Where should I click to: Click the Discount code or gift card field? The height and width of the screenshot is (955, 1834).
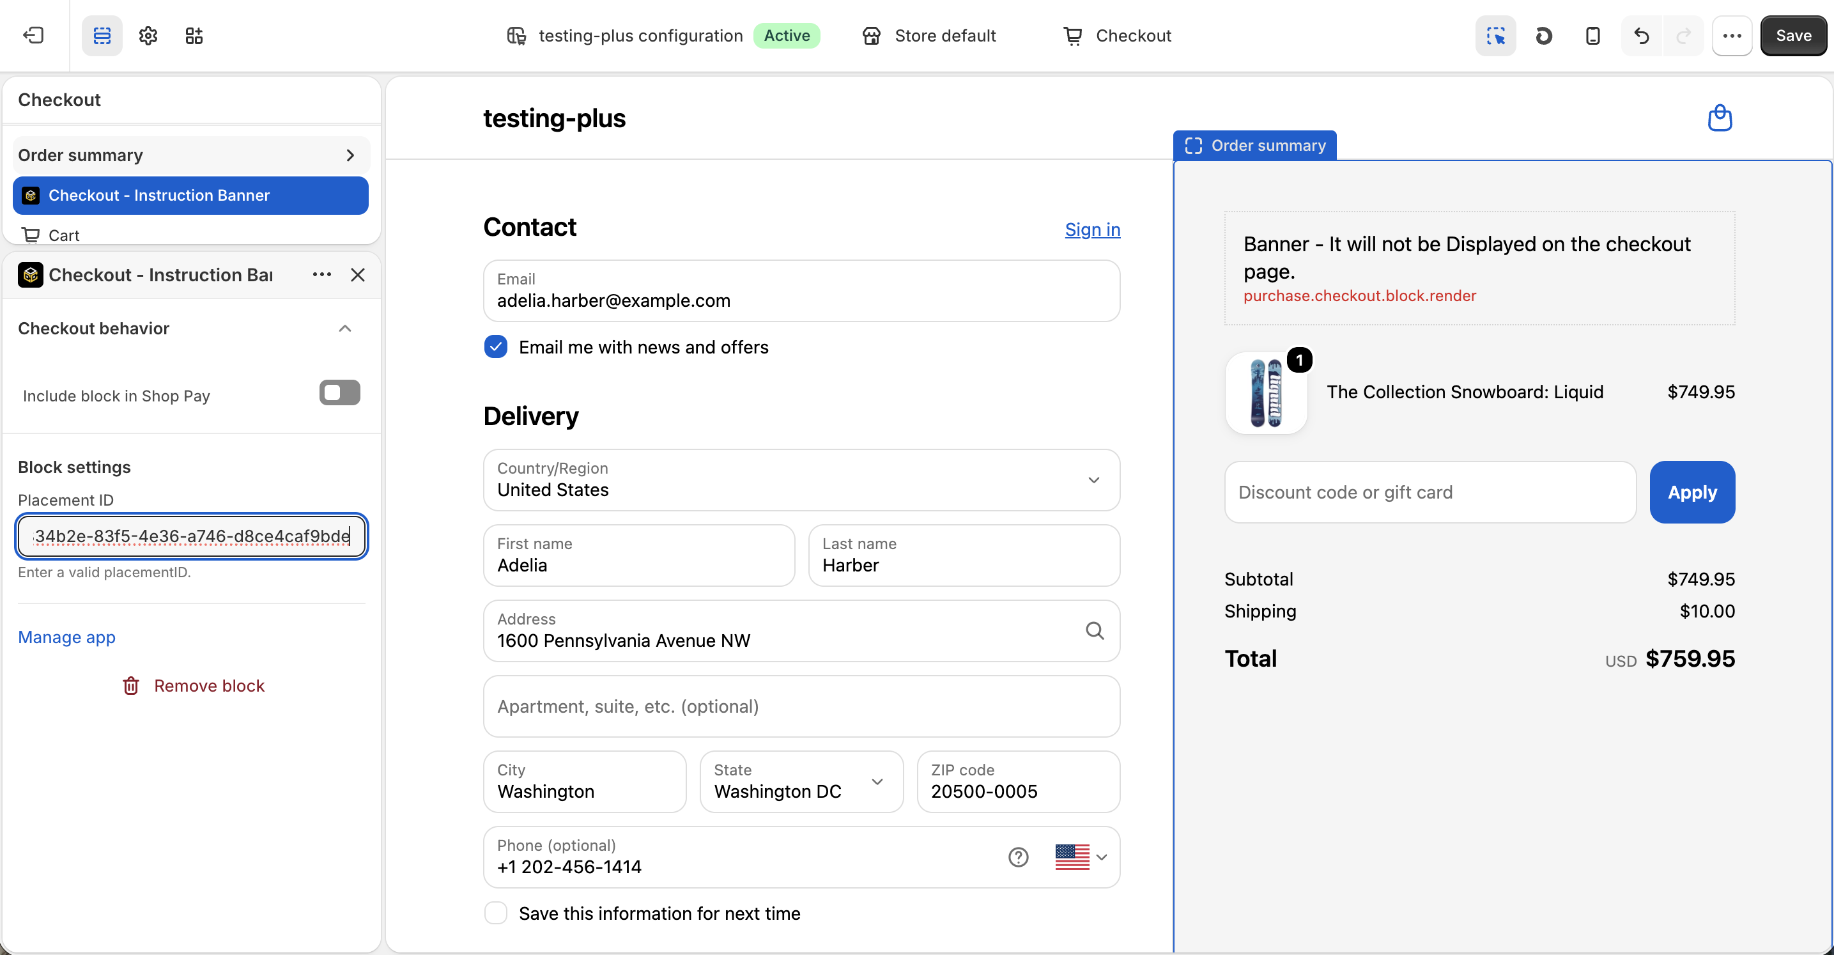click(x=1429, y=492)
